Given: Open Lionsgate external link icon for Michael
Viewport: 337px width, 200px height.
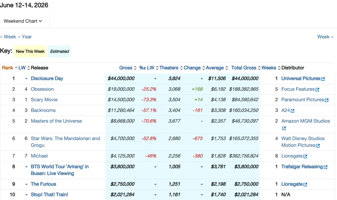Looking at the screenshot, I should [305, 156].
